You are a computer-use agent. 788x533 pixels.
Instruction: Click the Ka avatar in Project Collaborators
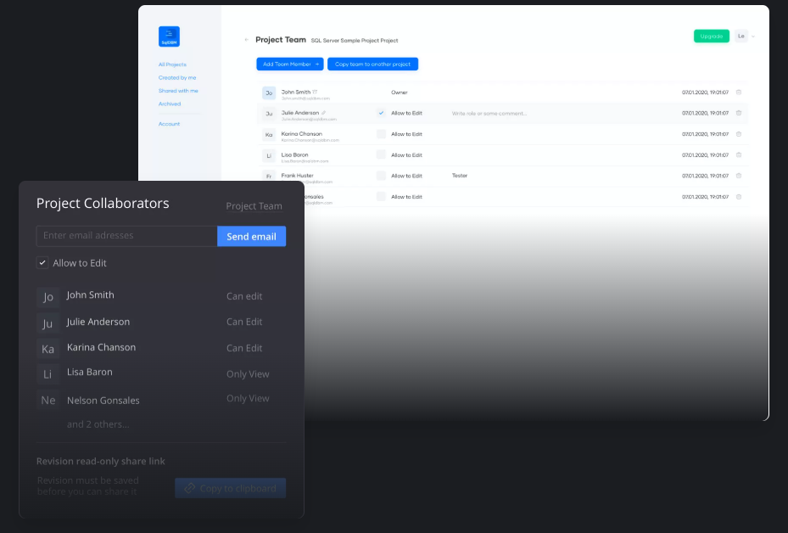pos(48,349)
